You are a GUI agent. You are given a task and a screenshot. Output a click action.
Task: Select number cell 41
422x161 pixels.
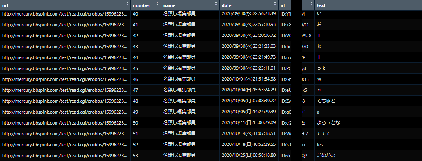[x=146, y=25]
